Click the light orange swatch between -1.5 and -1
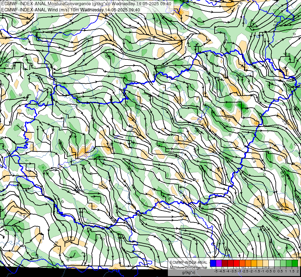Viewport: 301px width, 277px height. pyautogui.click(x=260, y=263)
